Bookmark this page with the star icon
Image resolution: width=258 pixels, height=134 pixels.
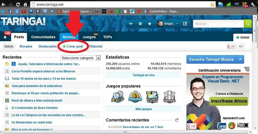pyautogui.click(x=212, y=5)
